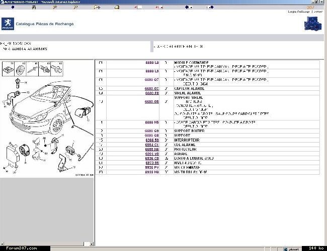Open part number link for VIS CX EMBASE
The image size is (327, 251).
pyautogui.click(x=152, y=168)
